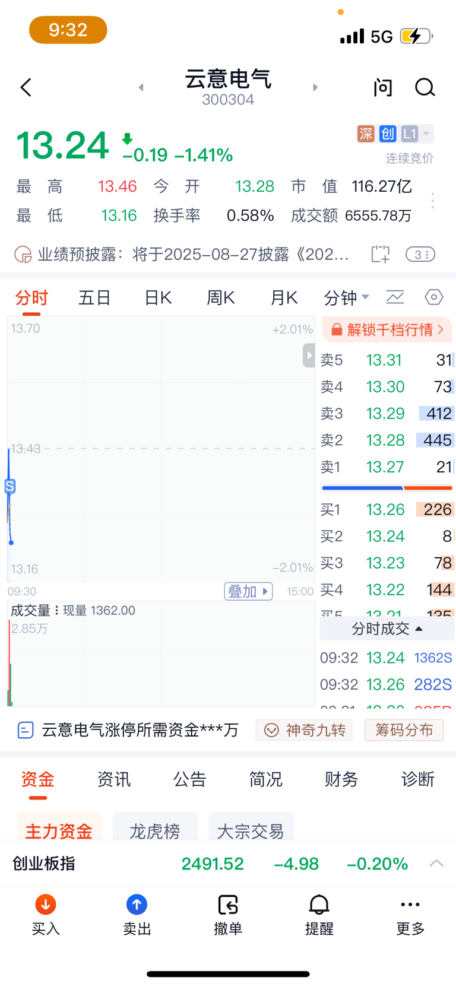Switch to 资讯 tab

tap(114, 779)
